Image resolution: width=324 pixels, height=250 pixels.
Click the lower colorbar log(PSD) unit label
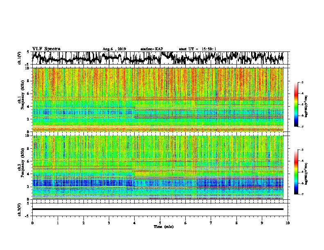[x=306, y=174]
